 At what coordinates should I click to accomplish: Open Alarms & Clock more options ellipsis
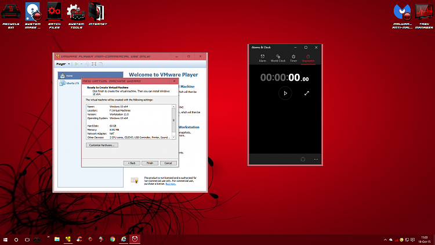[x=316, y=159]
